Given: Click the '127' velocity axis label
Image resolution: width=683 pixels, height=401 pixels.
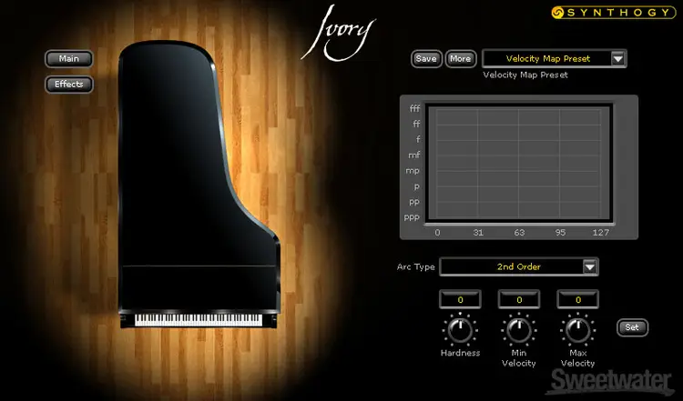Looking at the screenshot, I should (601, 233).
